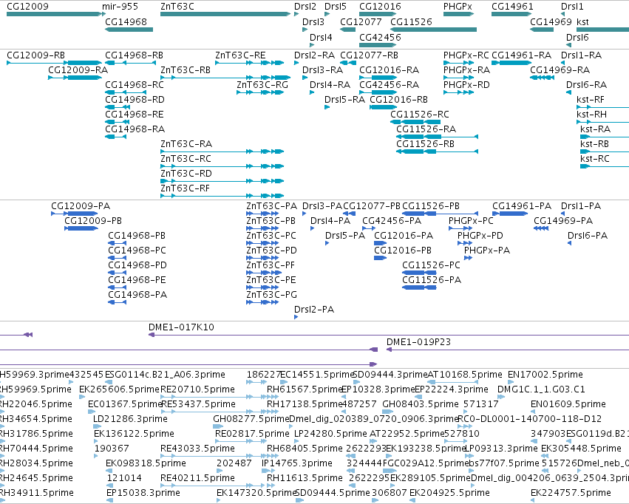Select the PHGPx gene label
The width and height of the screenshot is (629, 504).
[458, 7]
